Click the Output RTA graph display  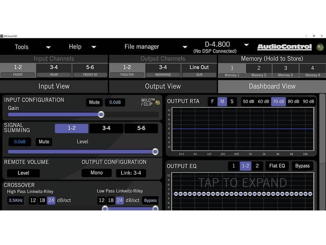(243, 129)
